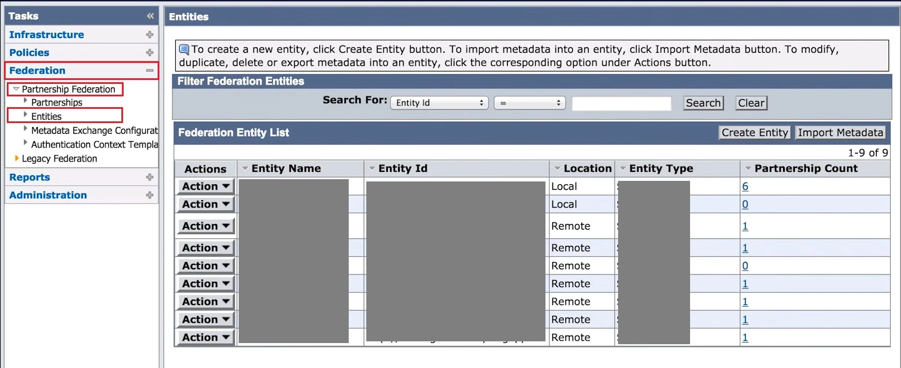Click the Clear button
The width and height of the screenshot is (901, 368).
(751, 103)
